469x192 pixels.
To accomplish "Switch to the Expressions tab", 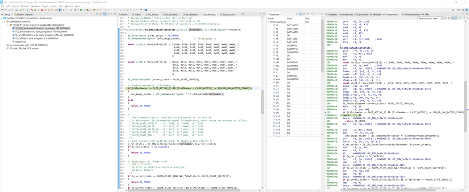I will tap(361, 15).
